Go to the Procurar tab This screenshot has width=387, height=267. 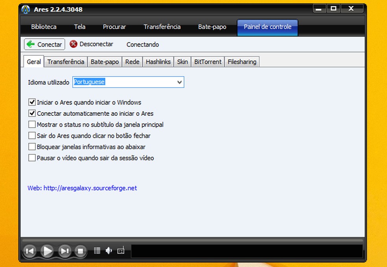coord(114,27)
